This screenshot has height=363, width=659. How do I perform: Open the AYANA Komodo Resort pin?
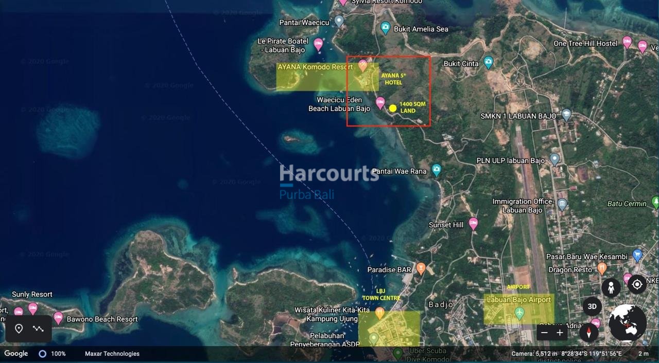[363, 65]
